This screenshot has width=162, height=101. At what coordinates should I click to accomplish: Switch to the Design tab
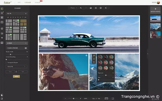pos(37,2)
